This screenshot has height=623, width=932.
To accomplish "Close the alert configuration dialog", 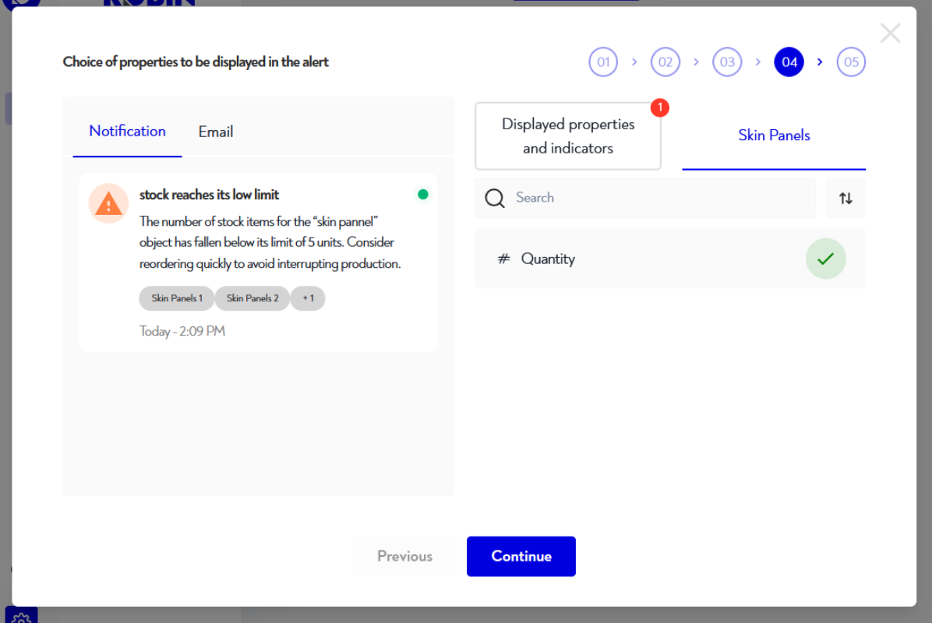I will coord(890,33).
